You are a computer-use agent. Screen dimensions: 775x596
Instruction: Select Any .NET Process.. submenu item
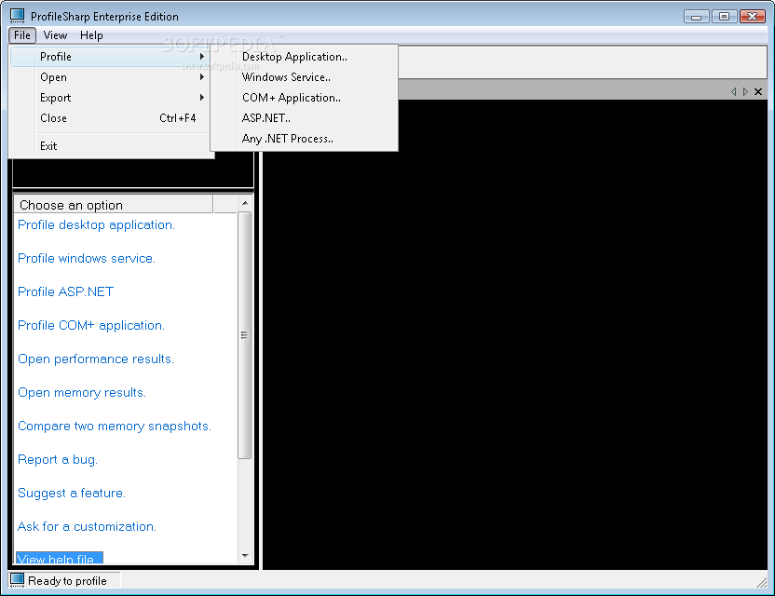tap(304, 139)
